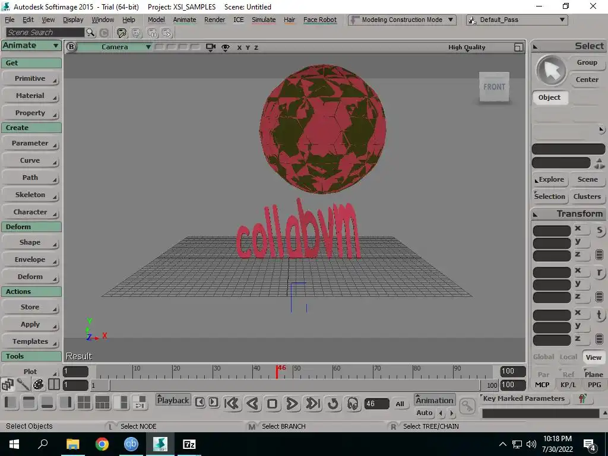This screenshot has height=456, width=608.
Task: Switch to the Render toolbar menu
Action: [214, 20]
